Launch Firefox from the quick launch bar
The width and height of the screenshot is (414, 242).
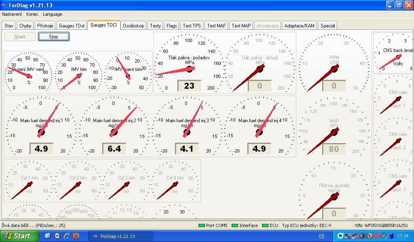pos(76,236)
